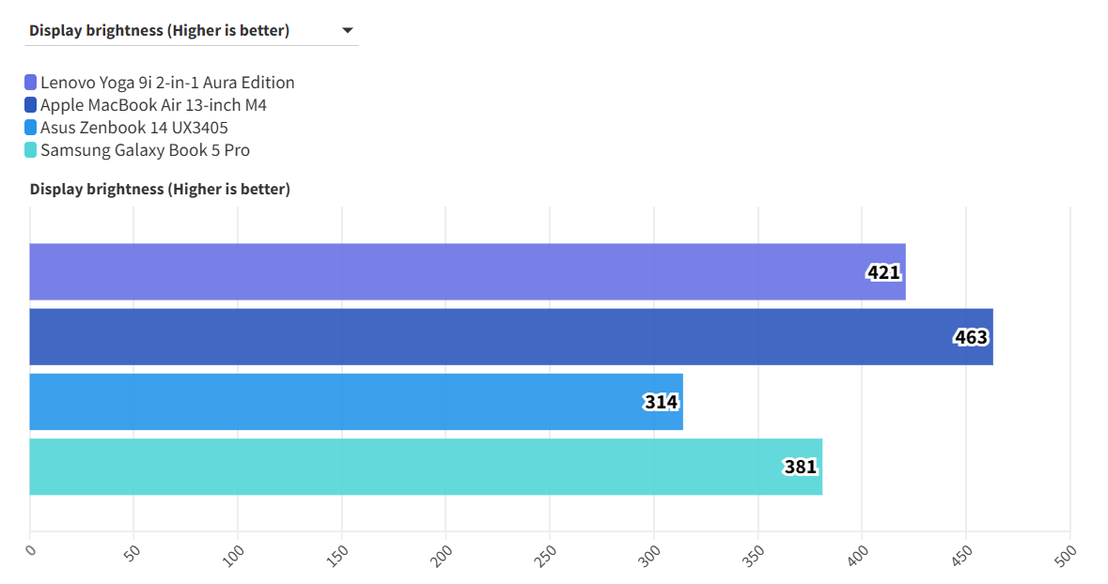Click the dropdown arrow beside Display brightness
Screen dimensions: 1108x584
pos(348,30)
